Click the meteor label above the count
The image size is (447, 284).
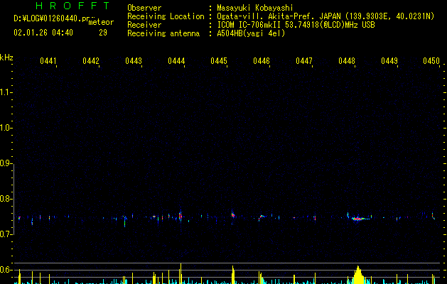click(x=101, y=22)
